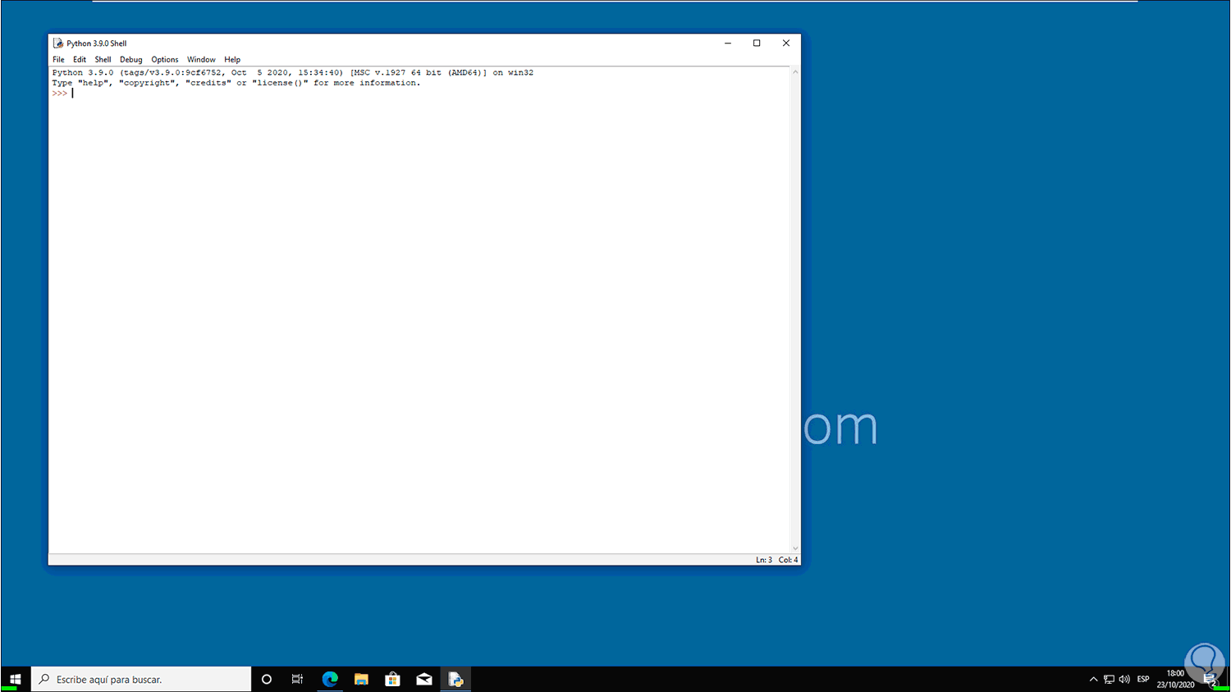Open the Shell menu
Image resolution: width=1231 pixels, height=692 pixels.
click(x=103, y=59)
